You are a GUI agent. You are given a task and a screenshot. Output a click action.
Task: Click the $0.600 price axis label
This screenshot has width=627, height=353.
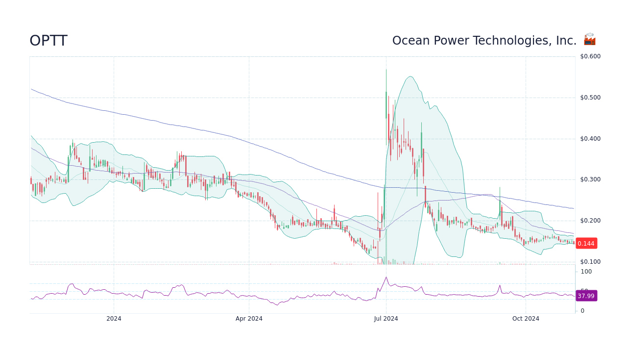click(x=590, y=56)
